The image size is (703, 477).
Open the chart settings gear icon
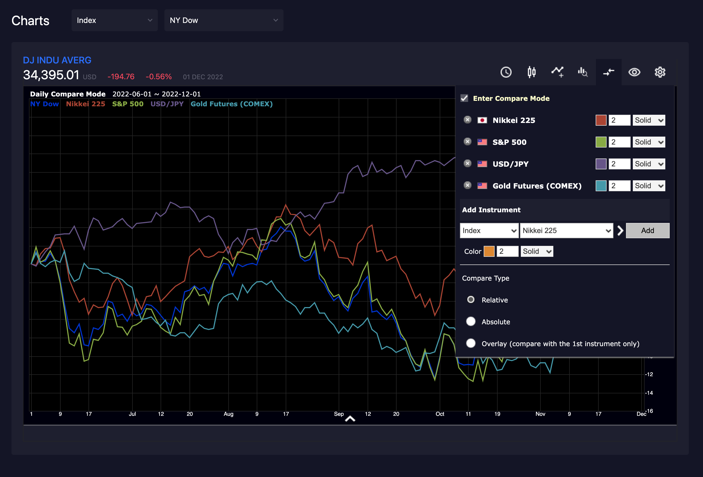[x=660, y=72]
